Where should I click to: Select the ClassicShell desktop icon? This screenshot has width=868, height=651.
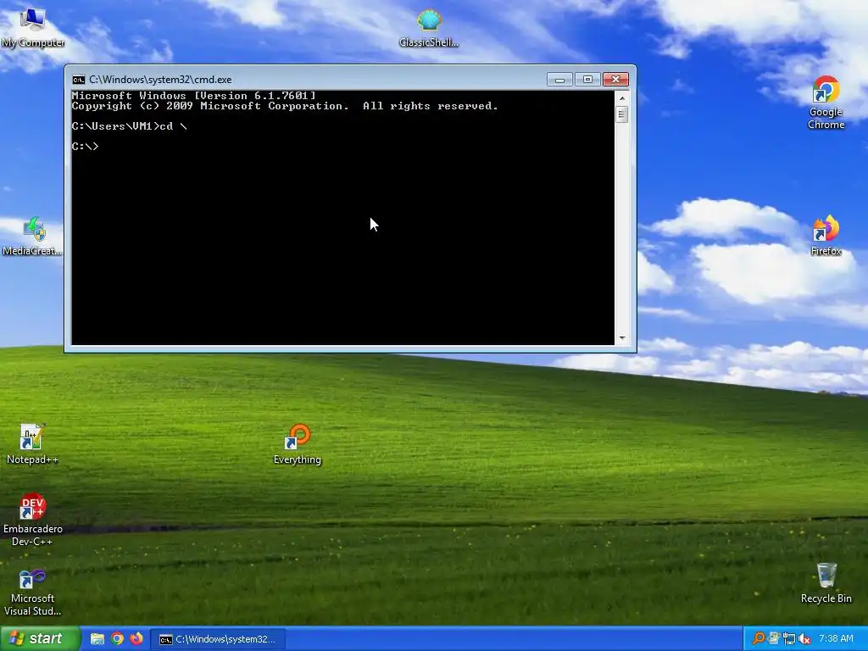pyautogui.click(x=429, y=29)
